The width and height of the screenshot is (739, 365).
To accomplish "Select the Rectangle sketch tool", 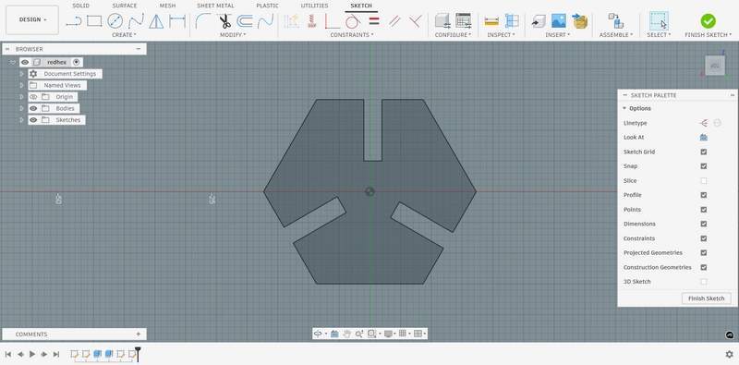I will (x=94, y=20).
